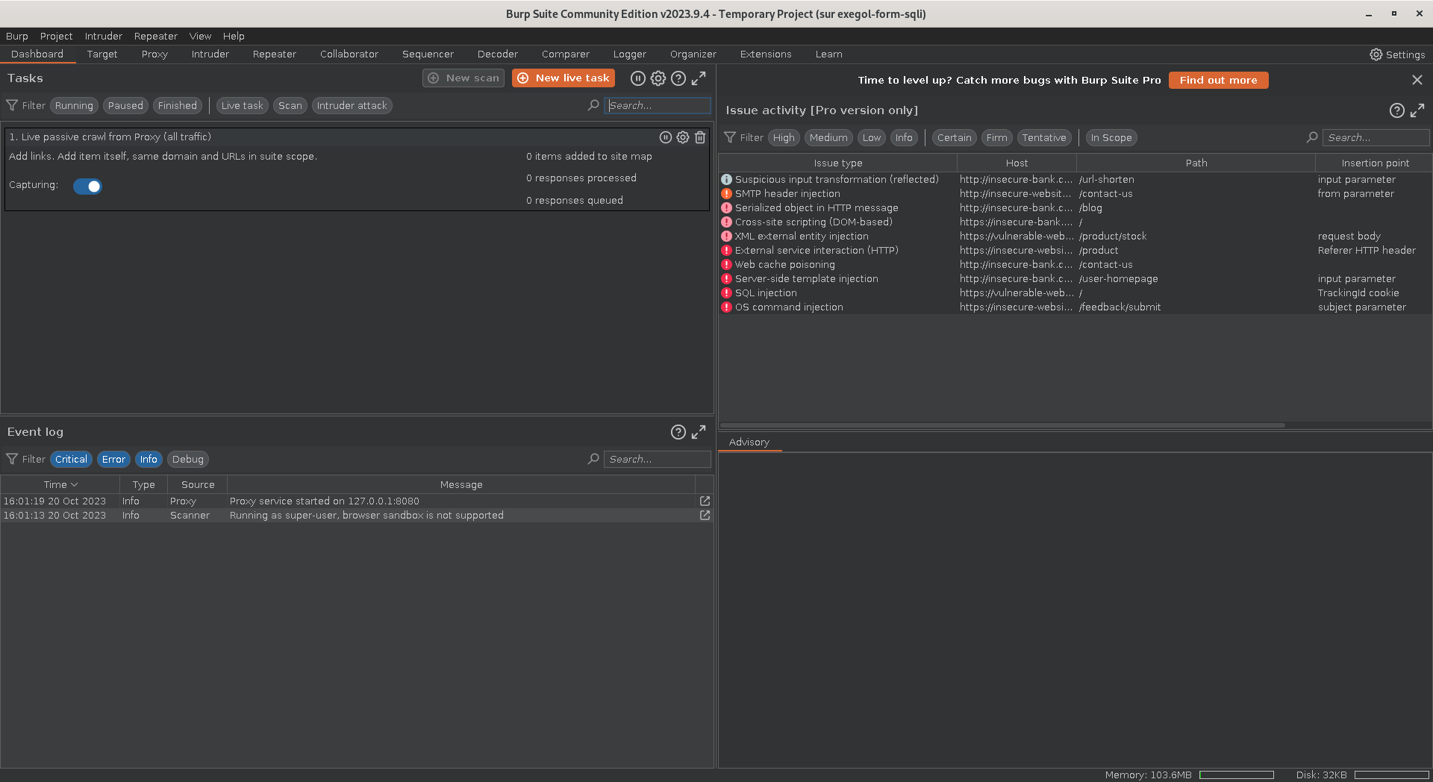The height and width of the screenshot is (782, 1433).
Task: Click the Event log search magnifier icon
Action: coord(593,460)
